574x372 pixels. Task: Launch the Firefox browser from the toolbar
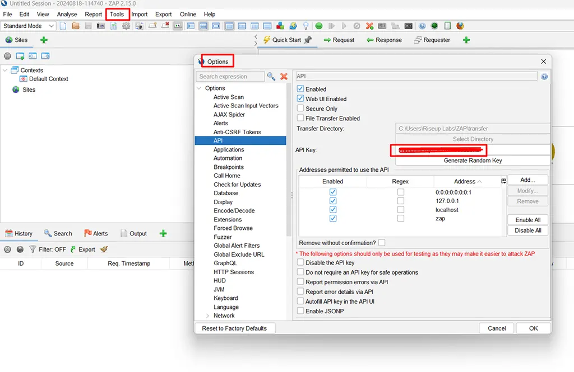coord(461,26)
